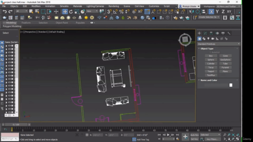Open Create Selection Set dropdown
The width and height of the screenshot is (253, 142).
coord(209,17)
